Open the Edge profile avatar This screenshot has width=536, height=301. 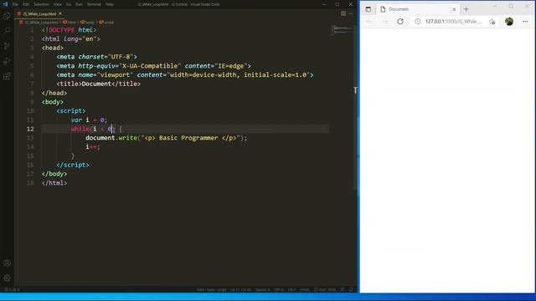click(x=509, y=22)
